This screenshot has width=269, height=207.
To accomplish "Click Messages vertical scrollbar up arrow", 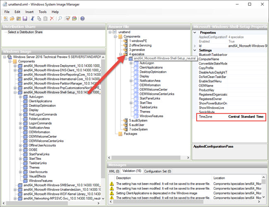I will tap(264, 177).
